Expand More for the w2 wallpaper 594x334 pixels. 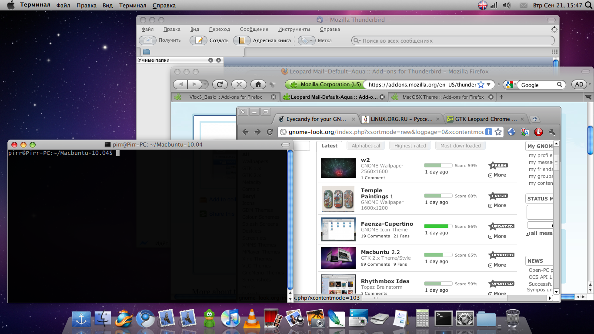(497, 175)
